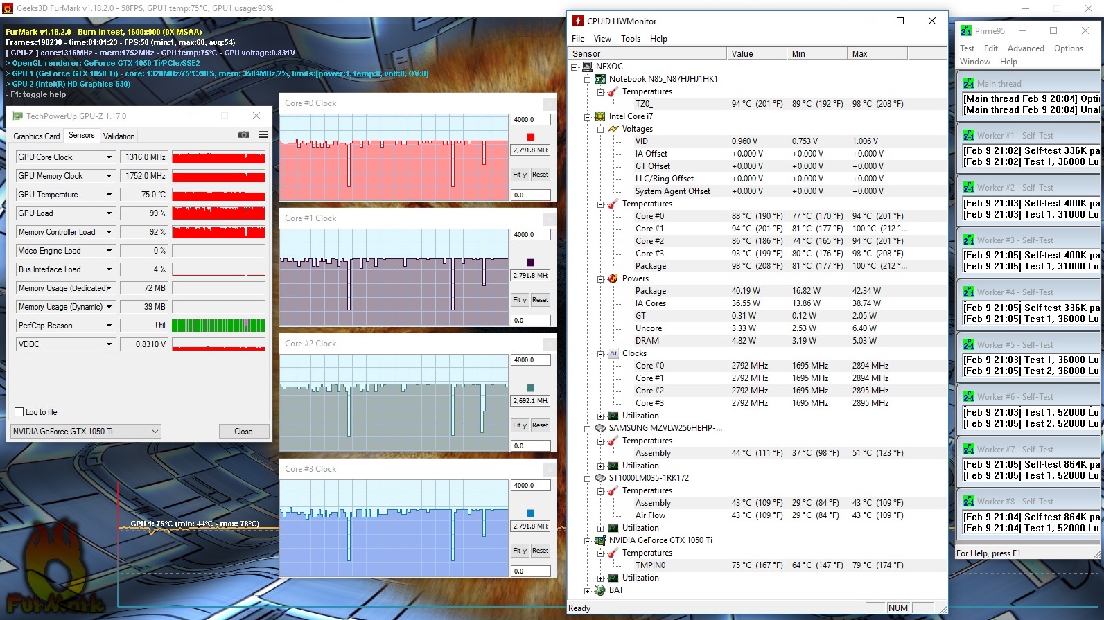Select the Package power row in HWMonitor
This screenshot has width=1104, height=620.
point(757,291)
